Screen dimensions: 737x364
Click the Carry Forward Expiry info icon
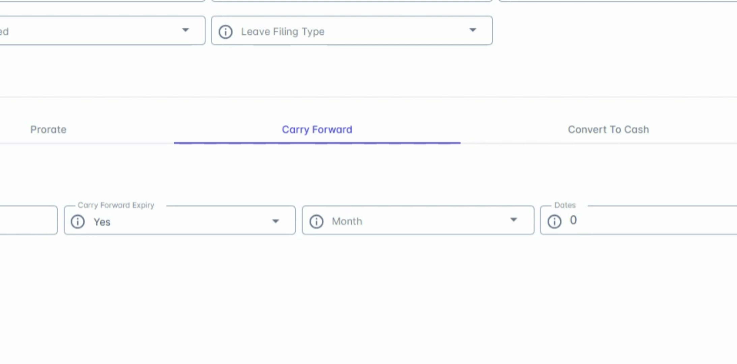78,222
